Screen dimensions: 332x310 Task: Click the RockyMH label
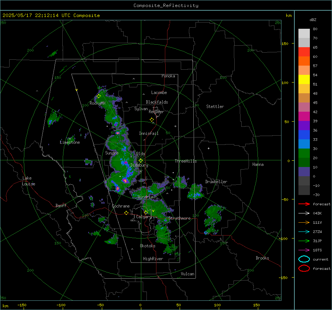click(97, 103)
